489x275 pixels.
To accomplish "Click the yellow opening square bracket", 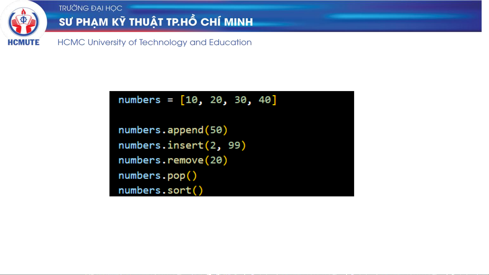I will point(182,100).
